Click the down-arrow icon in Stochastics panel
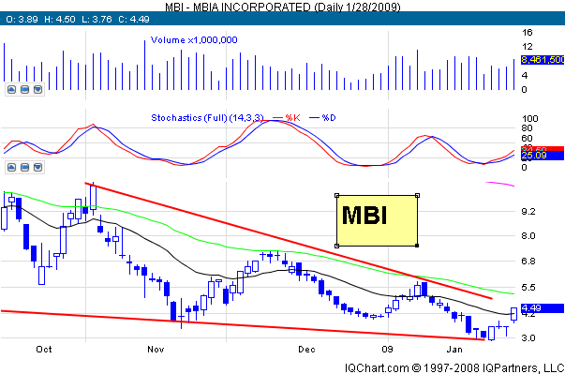The height and width of the screenshot is (374, 565). pos(37,167)
